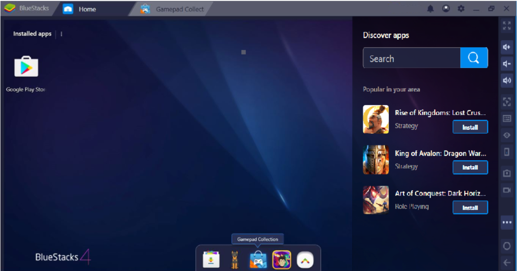Viewport: 517px width, 271px height.
Task: Click the expand-arrows icon atop the right sidebar
Action: click(x=507, y=26)
